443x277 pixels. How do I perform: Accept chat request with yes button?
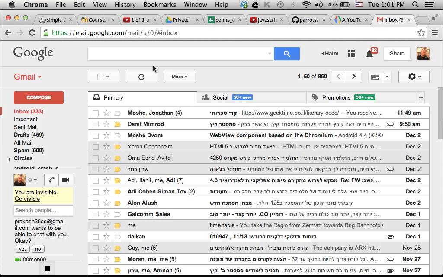pos(22,249)
